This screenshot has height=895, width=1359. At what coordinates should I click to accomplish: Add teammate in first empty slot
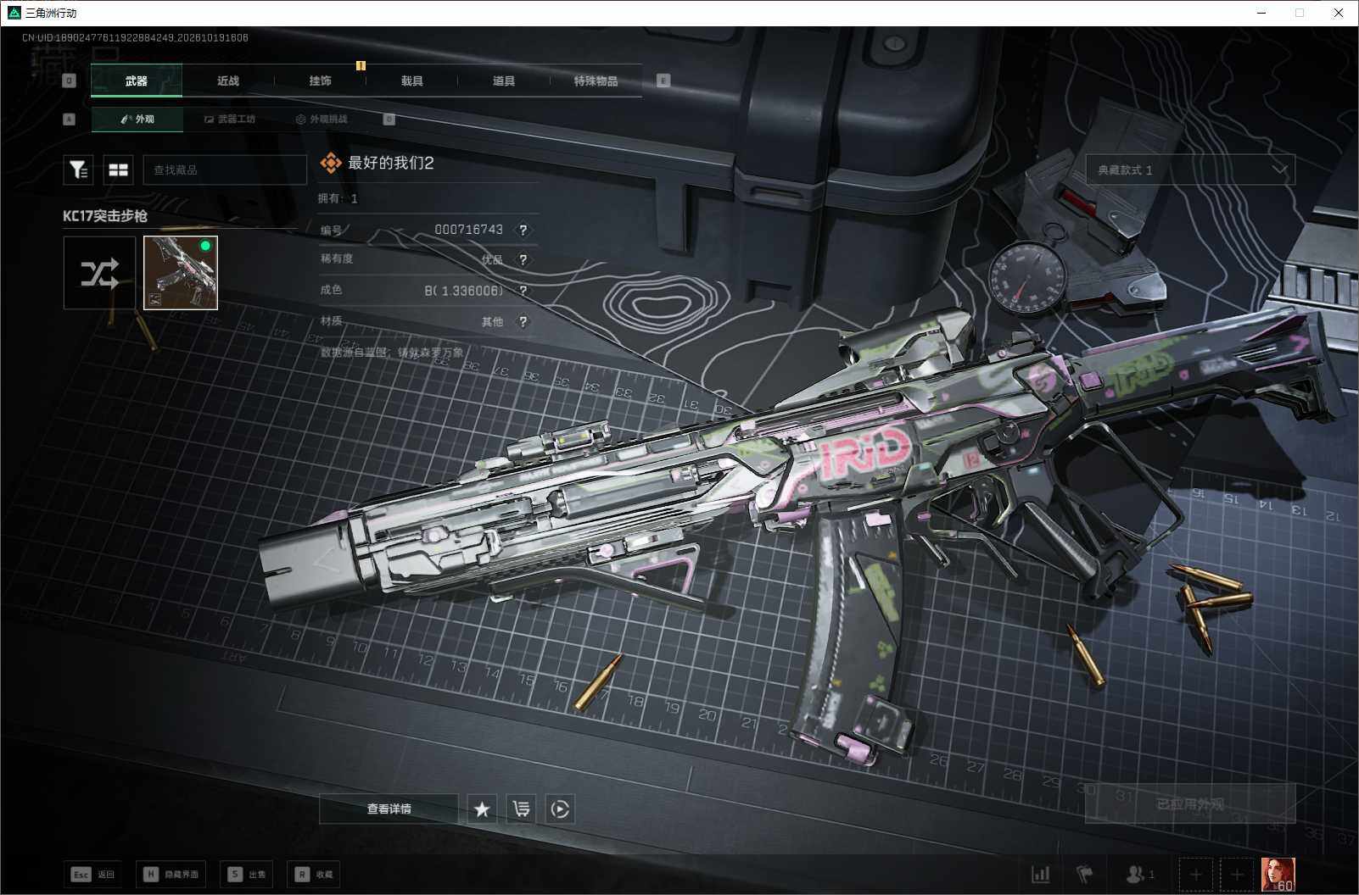[x=1196, y=874]
